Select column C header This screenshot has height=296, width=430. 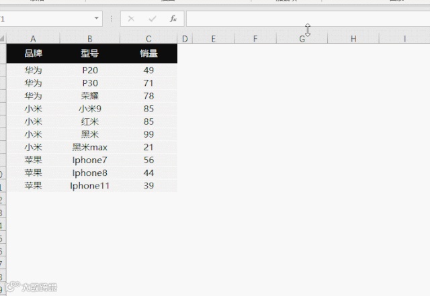coord(148,39)
